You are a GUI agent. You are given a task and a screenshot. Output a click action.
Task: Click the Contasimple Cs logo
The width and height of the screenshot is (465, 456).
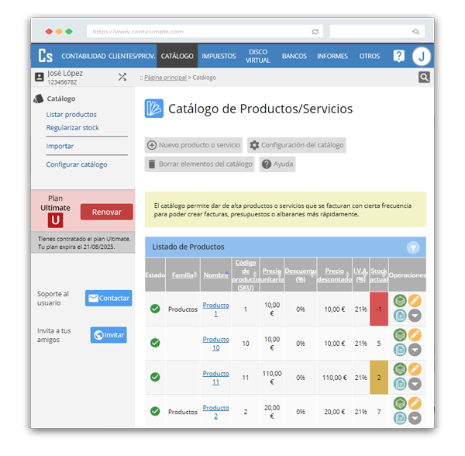(46, 56)
